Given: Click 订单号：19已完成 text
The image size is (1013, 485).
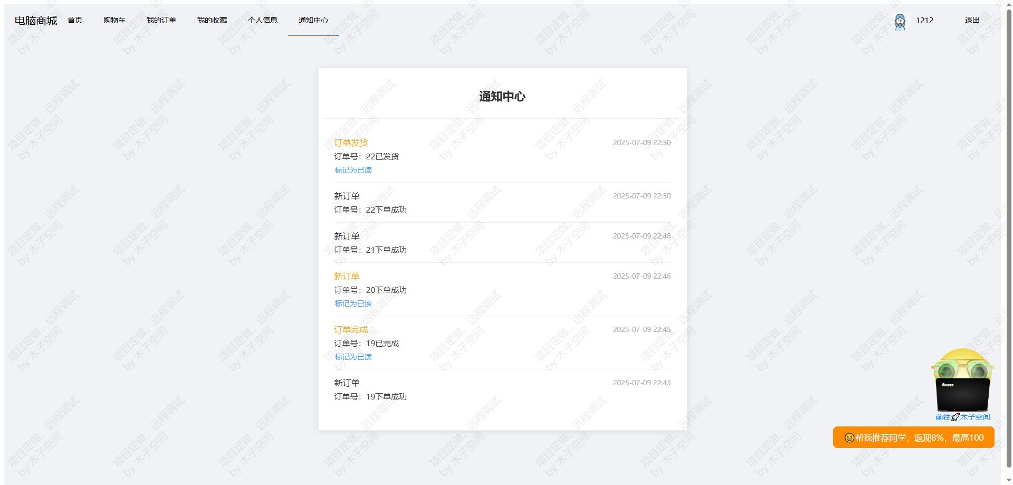Looking at the screenshot, I should (366, 344).
